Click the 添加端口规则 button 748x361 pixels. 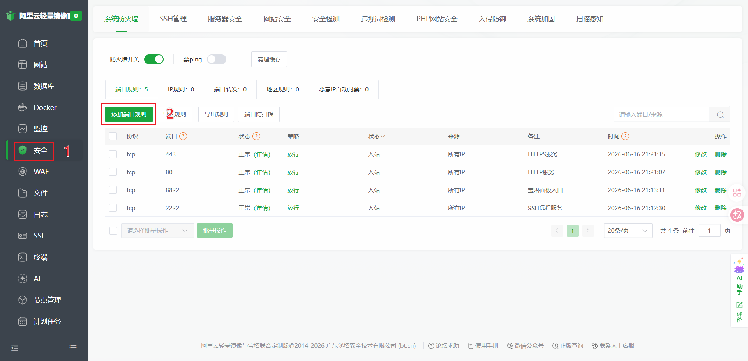pyautogui.click(x=129, y=114)
